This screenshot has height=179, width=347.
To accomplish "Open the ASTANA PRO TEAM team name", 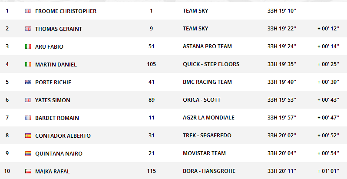I will click(207, 46).
